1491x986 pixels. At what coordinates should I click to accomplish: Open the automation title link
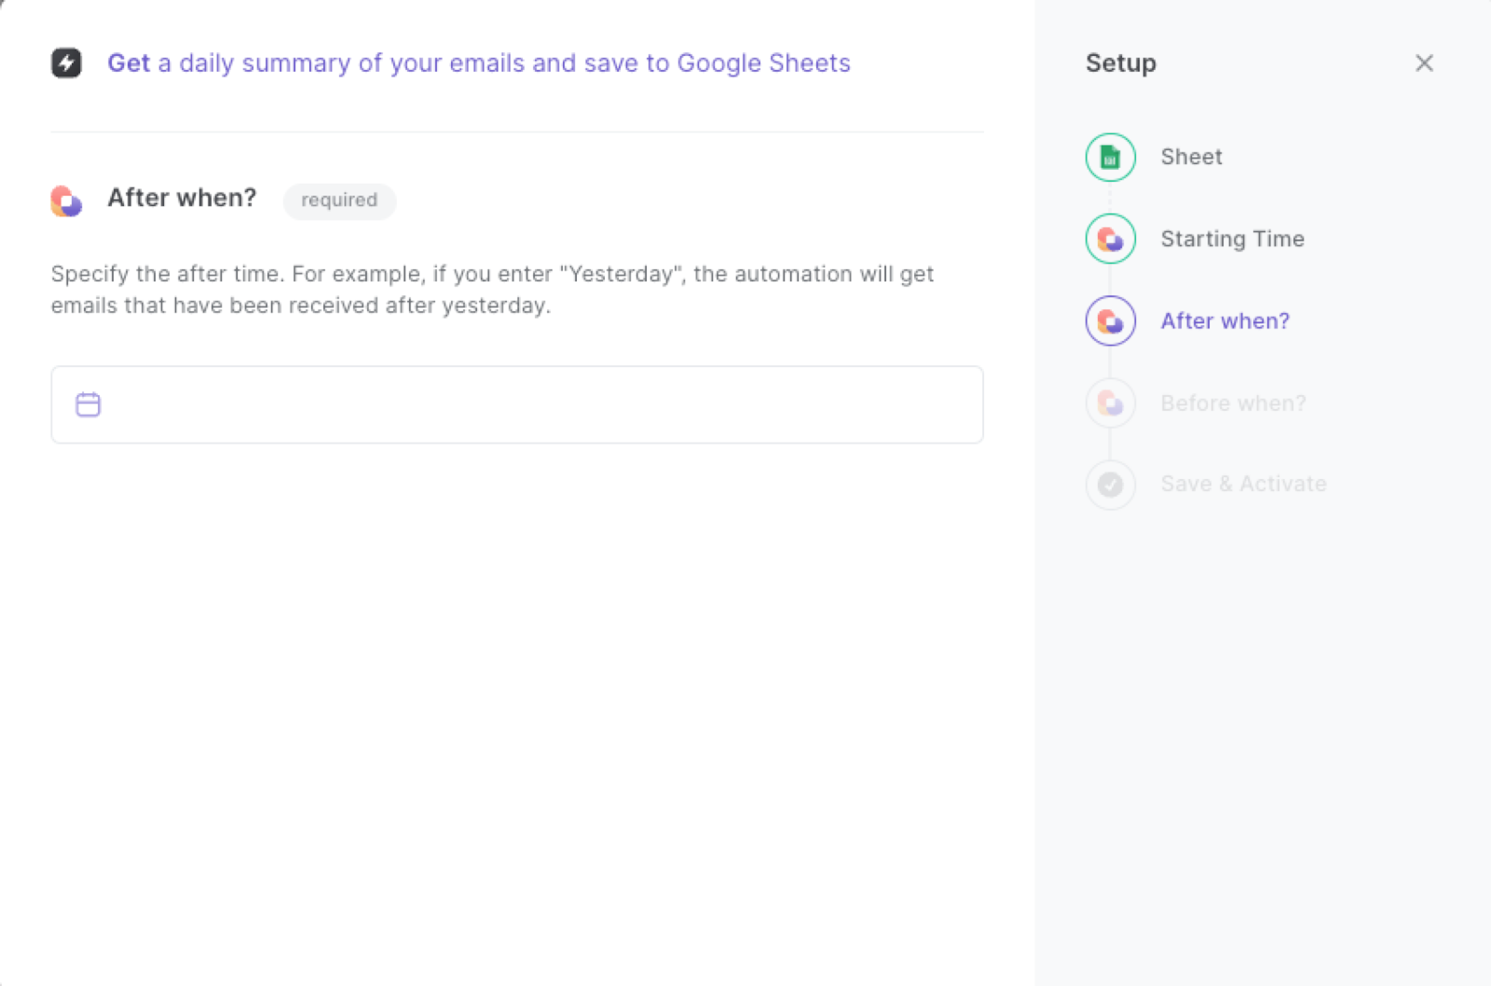coord(479,63)
